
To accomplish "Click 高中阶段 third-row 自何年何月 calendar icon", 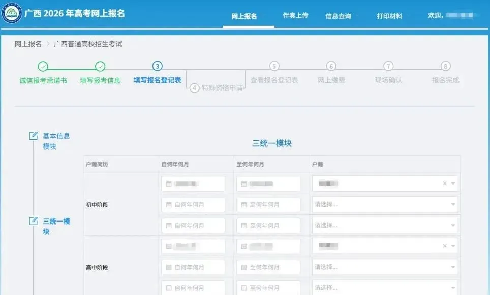I will 169,288.
